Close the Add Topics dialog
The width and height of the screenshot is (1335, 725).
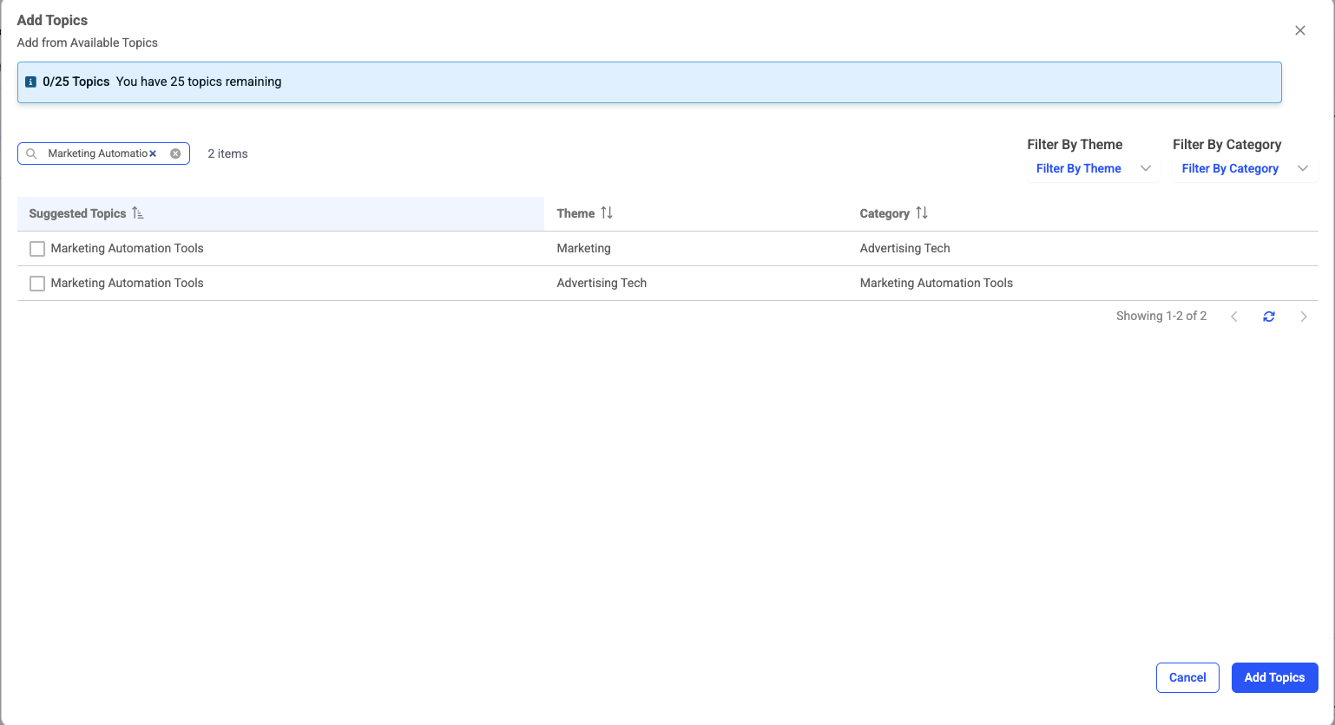[x=1299, y=30]
